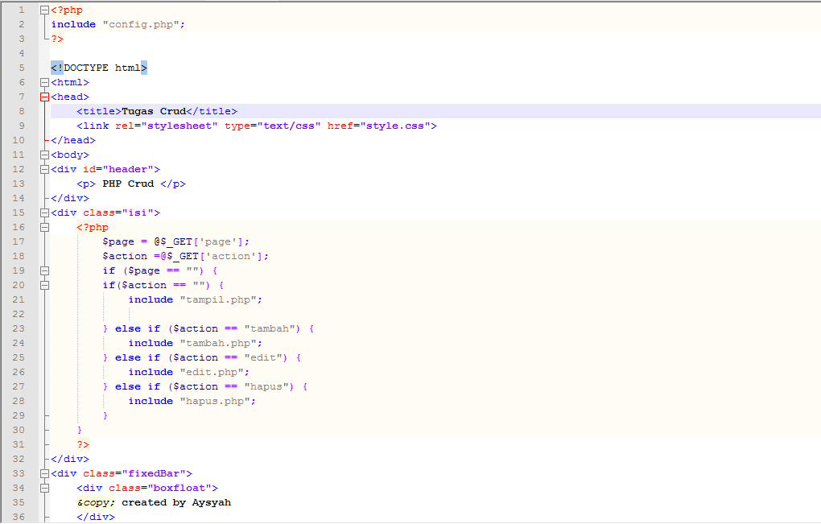Fold the if $action condition block
This screenshot has height=524, width=821.
pyautogui.click(x=44, y=285)
